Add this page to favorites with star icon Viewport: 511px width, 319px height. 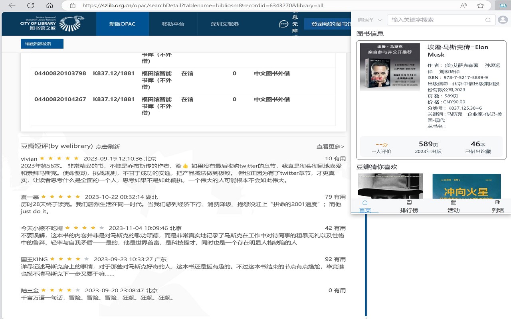point(481,6)
